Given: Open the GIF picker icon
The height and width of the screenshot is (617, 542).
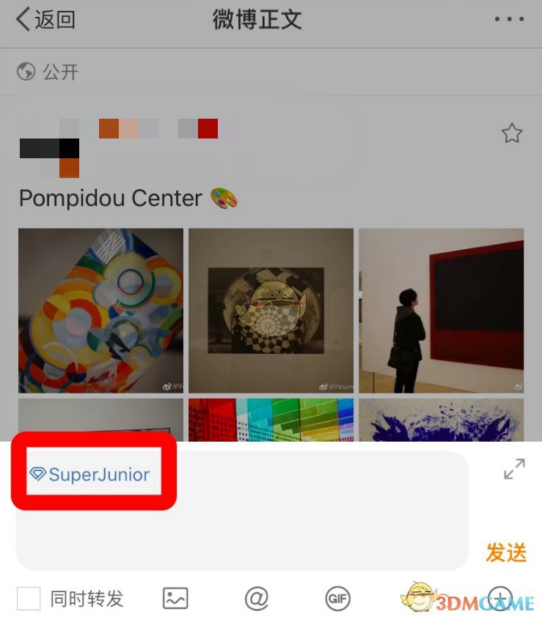Looking at the screenshot, I should pyautogui.click(x=338, y=599).
